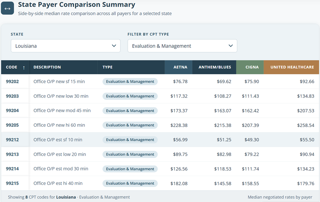Click Anthem/Blues rate $51.25
Screen dimensions: 320x202
pyautogui.click(x=224, y=140)
